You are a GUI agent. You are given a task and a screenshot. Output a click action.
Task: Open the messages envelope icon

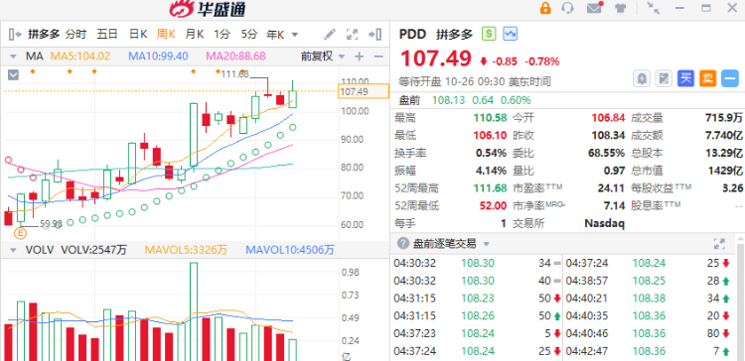point(594,8)
